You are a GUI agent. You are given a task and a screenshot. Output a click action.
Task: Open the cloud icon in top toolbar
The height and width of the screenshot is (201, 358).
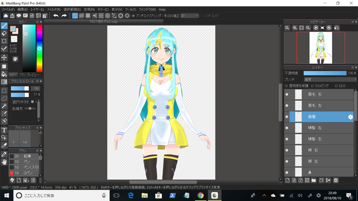click(6, 16)
